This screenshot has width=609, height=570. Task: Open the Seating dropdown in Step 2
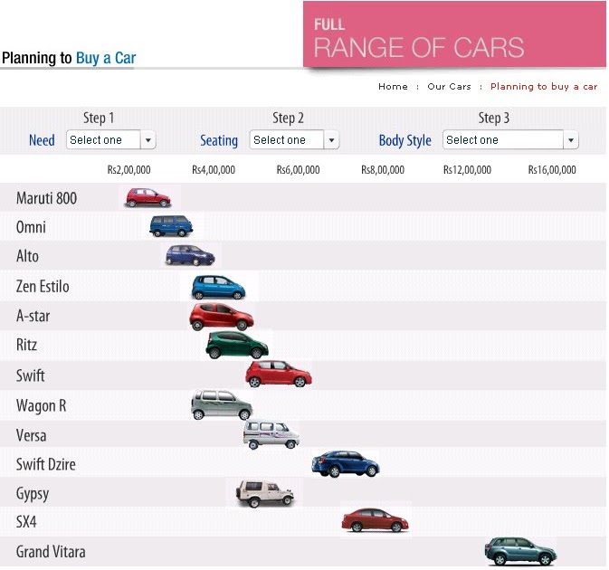click(294, 139)
